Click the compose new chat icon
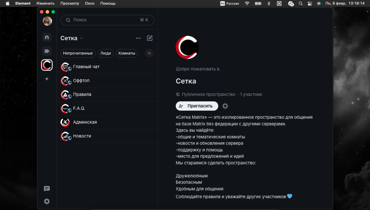Screen dimensions: 370x210 [150, 38]
